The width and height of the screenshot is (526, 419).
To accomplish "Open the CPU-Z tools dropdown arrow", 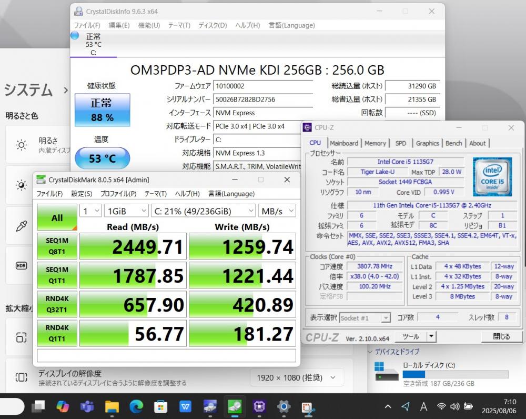I will click(x=431, y=336).
